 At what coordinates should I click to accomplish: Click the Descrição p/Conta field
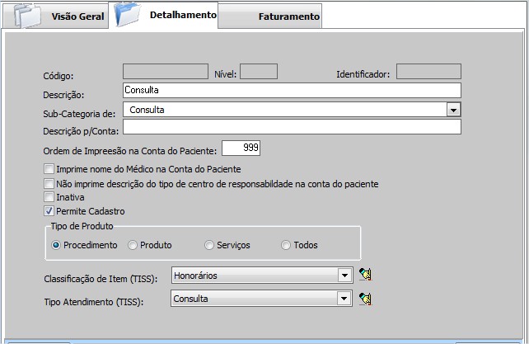pyautogui.click(x=292, y=127)
